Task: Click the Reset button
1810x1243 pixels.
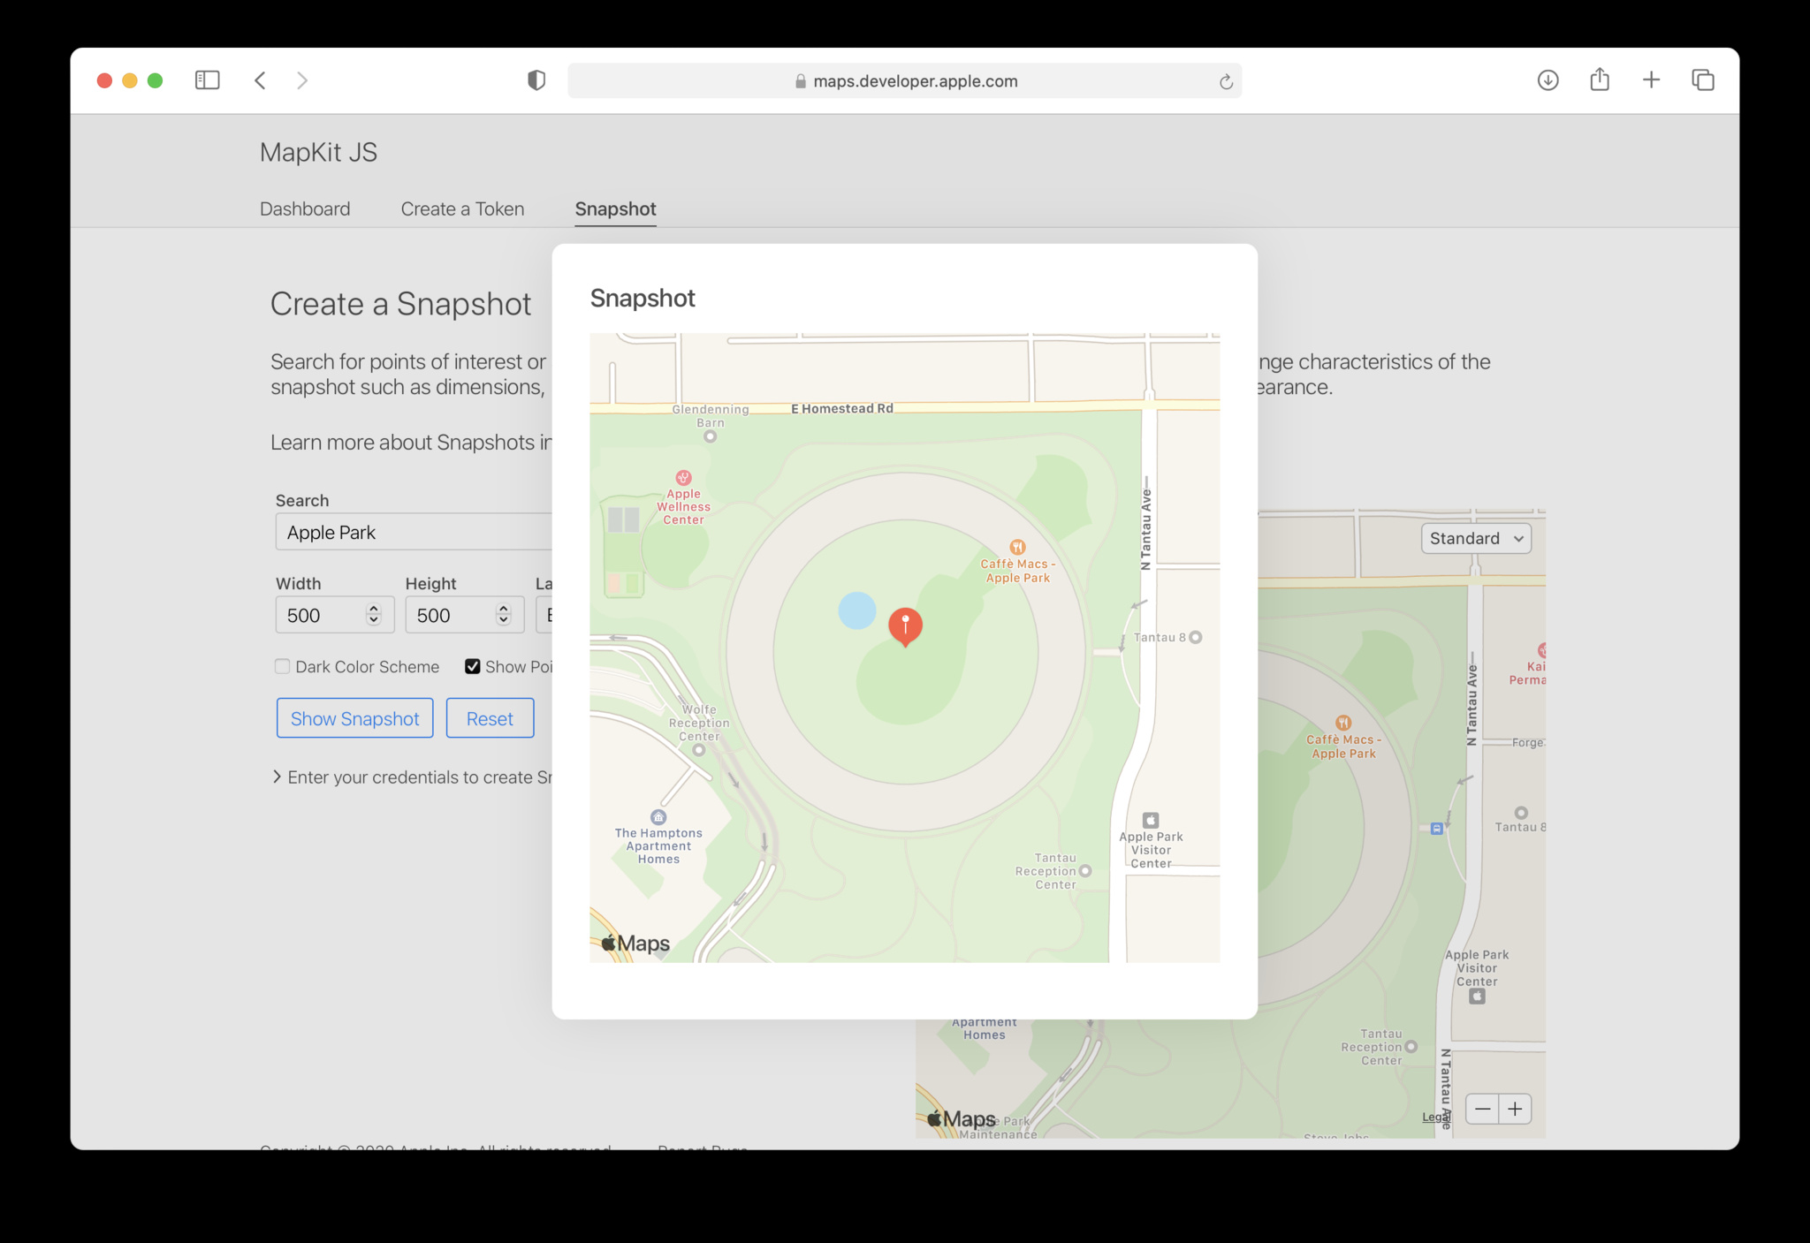Action: [x=490, y=718]
